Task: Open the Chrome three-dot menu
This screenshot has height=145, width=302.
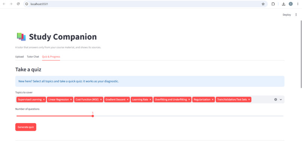Action: pyautogui.click(x=298, y=4)
